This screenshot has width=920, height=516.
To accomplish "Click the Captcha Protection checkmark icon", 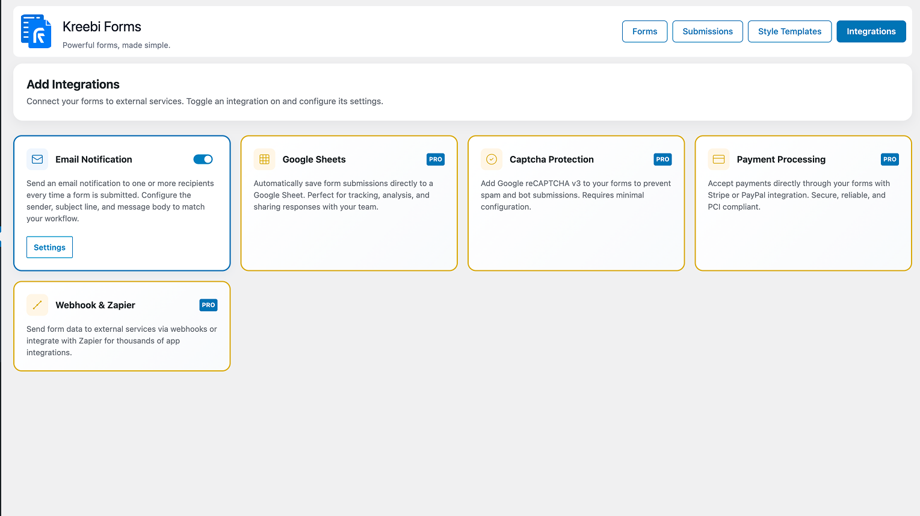I will (491, 159).
